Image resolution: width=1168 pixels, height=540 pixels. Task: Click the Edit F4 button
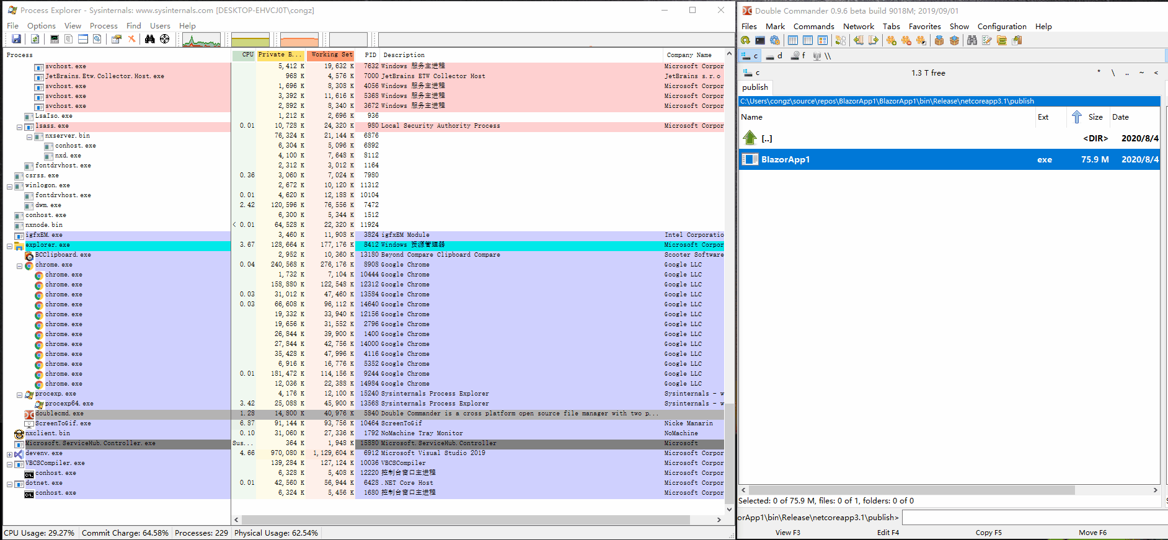[888, 533]
